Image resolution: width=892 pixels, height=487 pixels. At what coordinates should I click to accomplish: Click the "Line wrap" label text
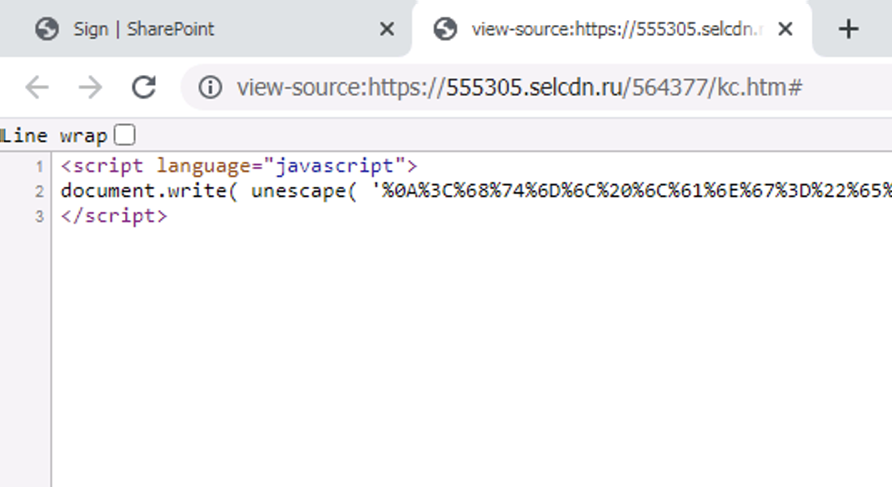(54, 136)
